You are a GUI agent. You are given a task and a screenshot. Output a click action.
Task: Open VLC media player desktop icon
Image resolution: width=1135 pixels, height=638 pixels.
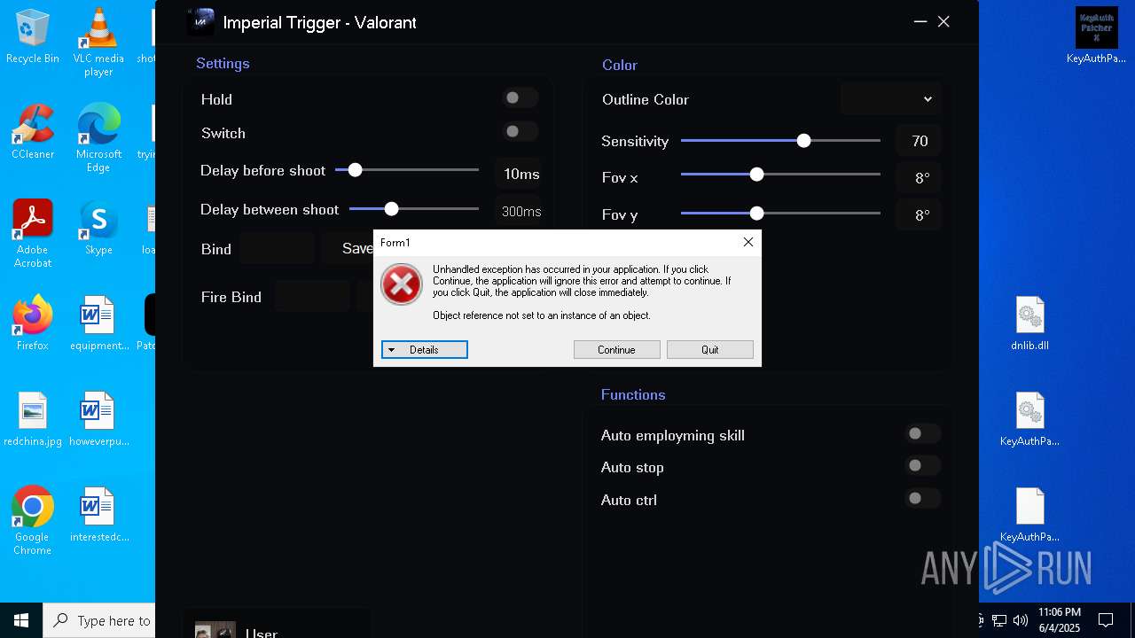pyautogui.click(x=98, y=42)
